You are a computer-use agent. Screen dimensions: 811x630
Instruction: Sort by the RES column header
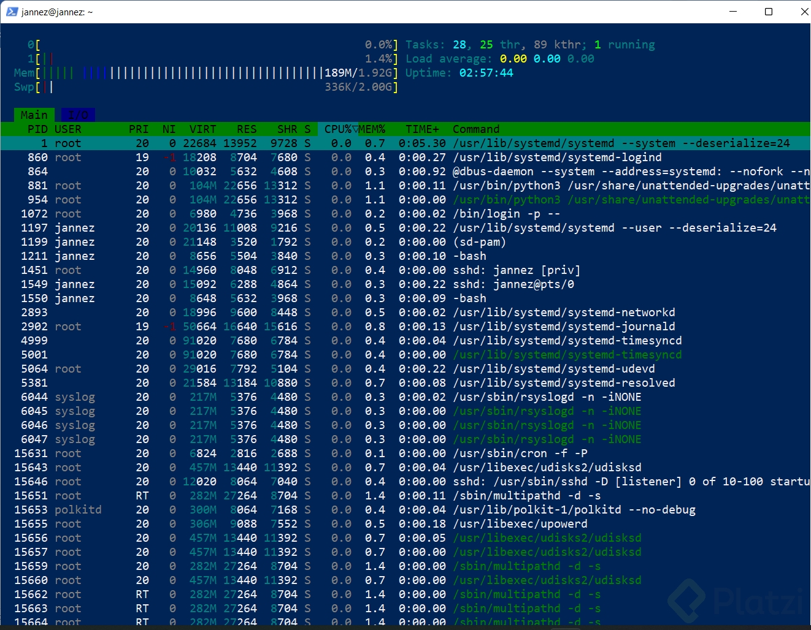(x=247, y=129)
